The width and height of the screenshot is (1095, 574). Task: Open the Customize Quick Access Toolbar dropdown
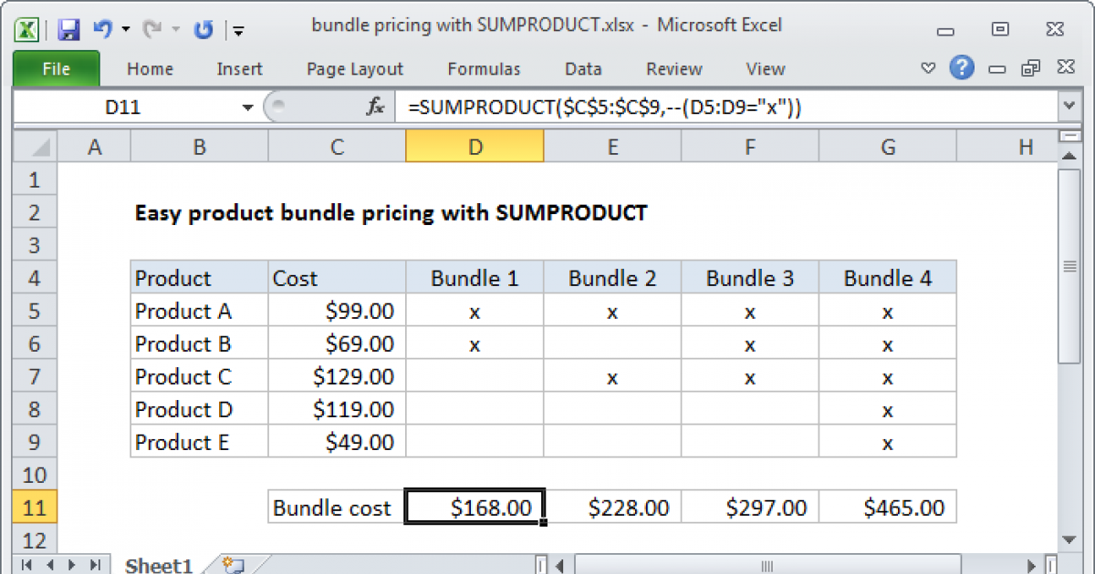[x=237, y=30]
